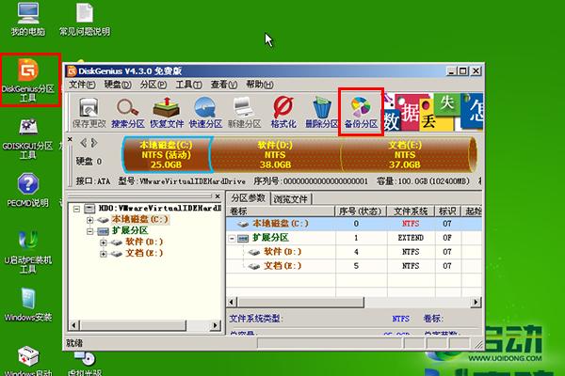Expand 文档(E:) node in left tree

[103, 254]
